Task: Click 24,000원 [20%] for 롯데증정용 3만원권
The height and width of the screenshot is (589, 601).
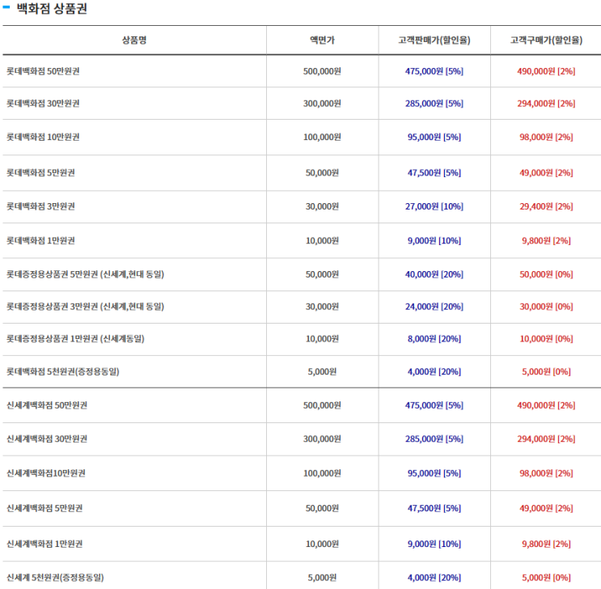Action: (x=434, y=307)
